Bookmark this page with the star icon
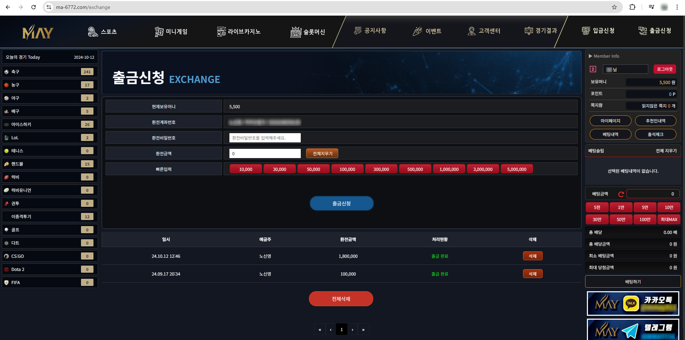This screenshot has height=340, width=685. pyautogui.click(x=614, y=7)
